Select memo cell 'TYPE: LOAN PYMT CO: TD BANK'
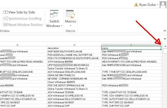The width and height of the screenshot is (167, 108). pos(131,92)
